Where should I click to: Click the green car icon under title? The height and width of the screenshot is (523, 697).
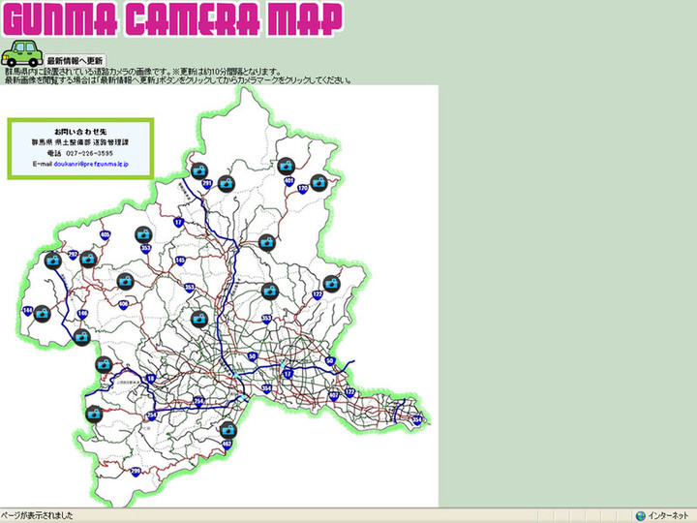tap(21, 53)
